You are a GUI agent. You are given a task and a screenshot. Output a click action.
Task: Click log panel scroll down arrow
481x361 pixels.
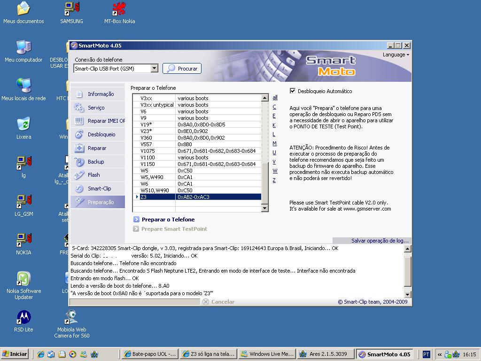click(407, 294)
